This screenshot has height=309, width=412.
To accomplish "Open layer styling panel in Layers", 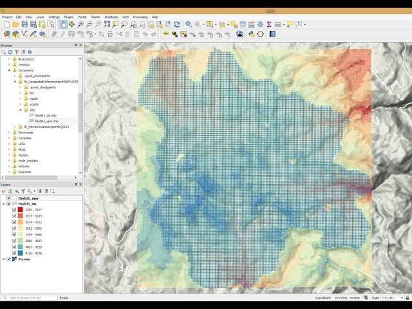I will [x=4, y=191].
